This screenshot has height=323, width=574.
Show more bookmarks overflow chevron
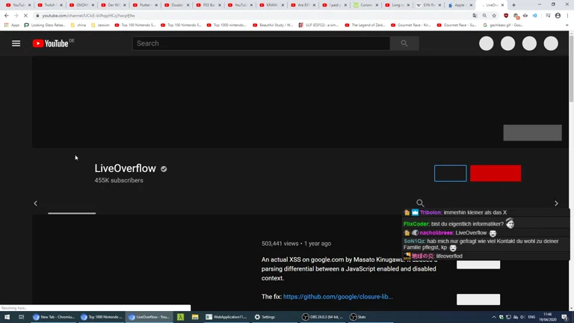[x=567, y=25]
